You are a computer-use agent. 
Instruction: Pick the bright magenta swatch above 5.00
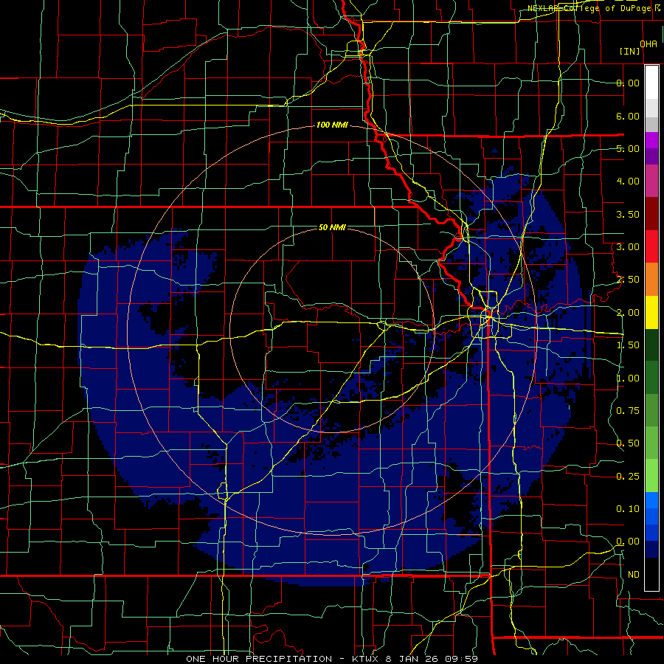[651, 140]
